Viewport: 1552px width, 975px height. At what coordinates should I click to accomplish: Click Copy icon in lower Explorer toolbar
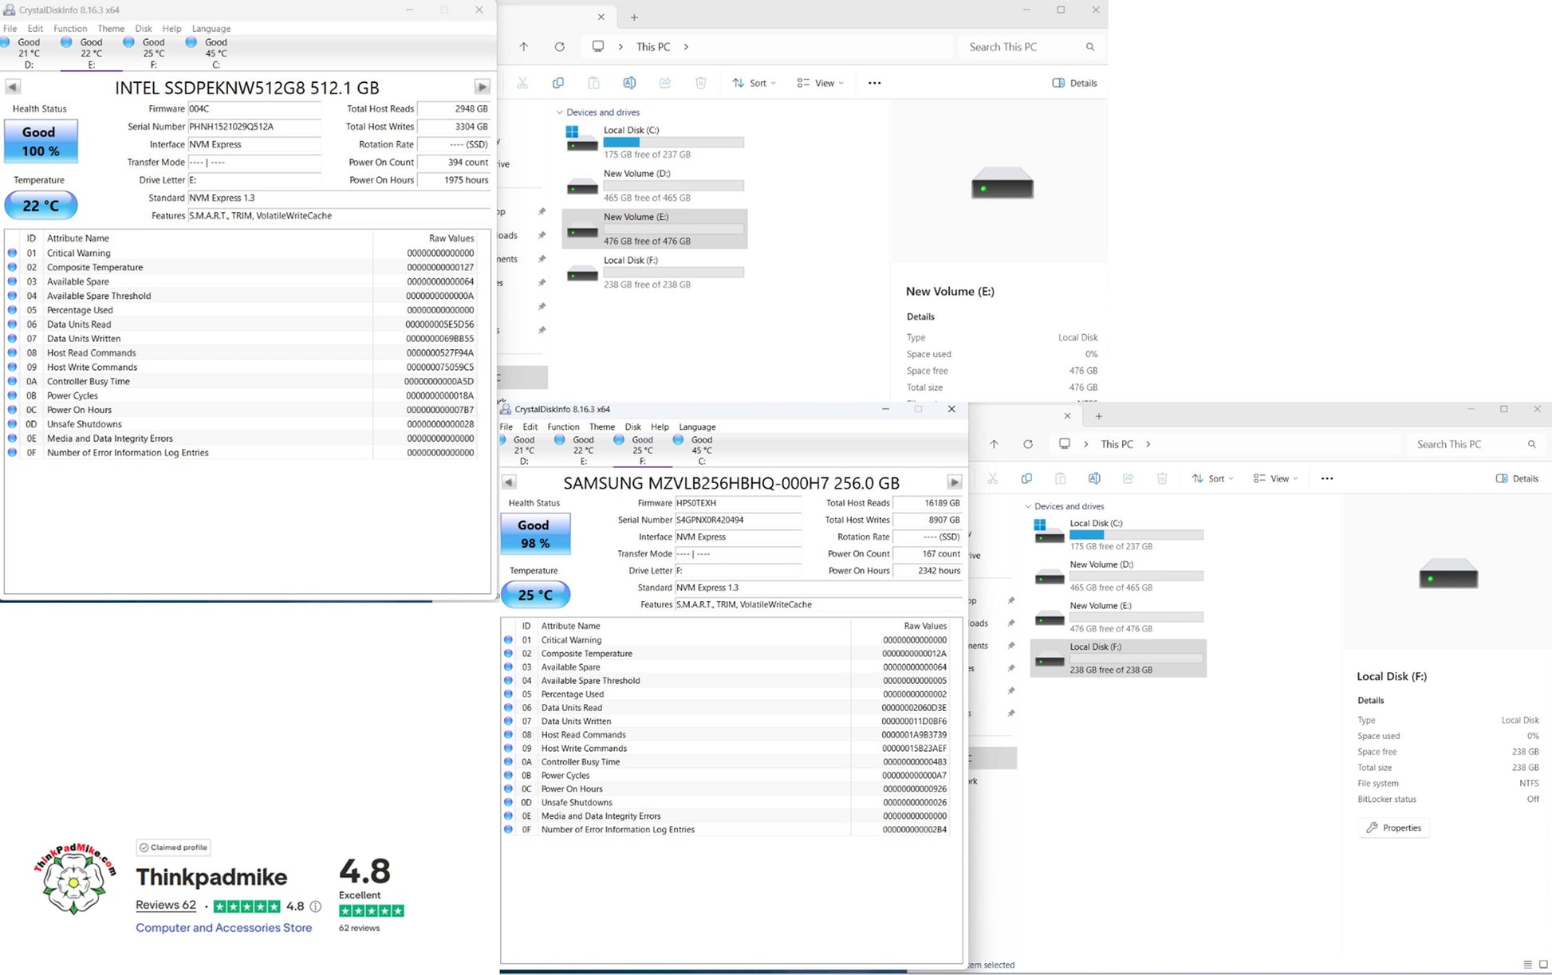coord(1026,478)
